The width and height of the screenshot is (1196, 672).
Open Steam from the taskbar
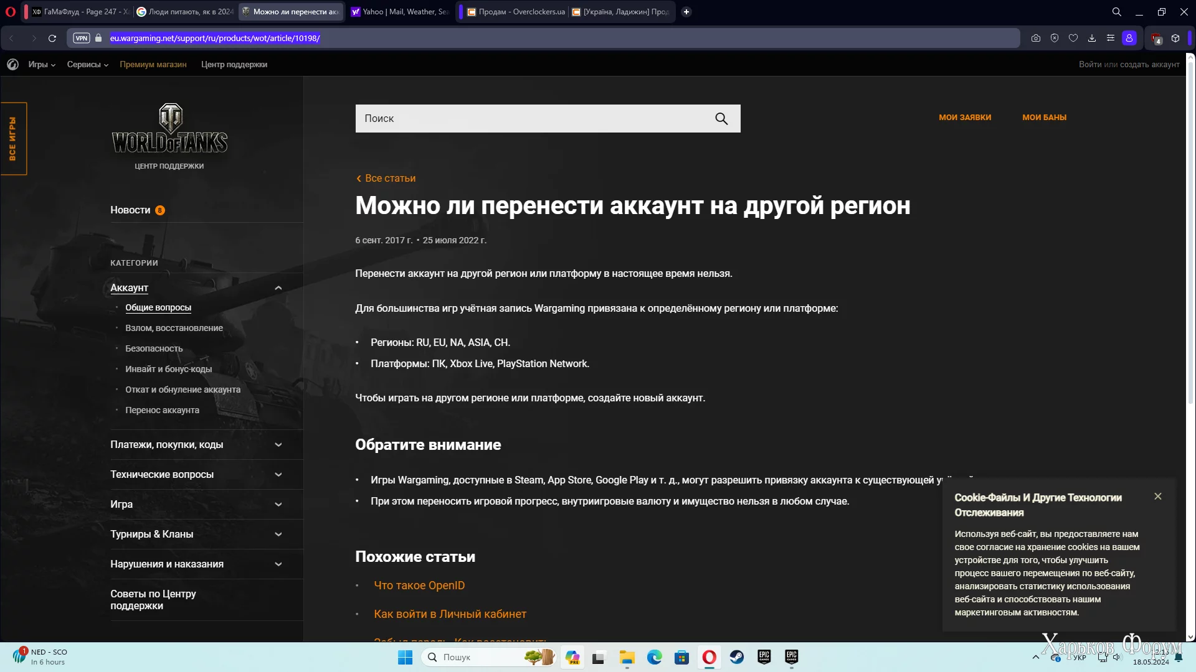click(x=737, y=657)
